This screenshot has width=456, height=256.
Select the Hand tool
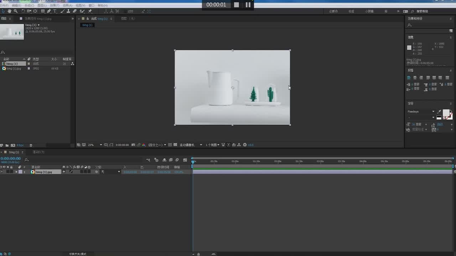tap(10, 11)
